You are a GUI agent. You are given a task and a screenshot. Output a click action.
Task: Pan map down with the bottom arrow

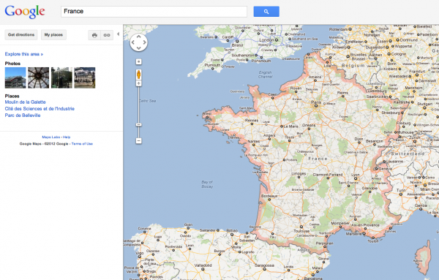tap(138, 48)
